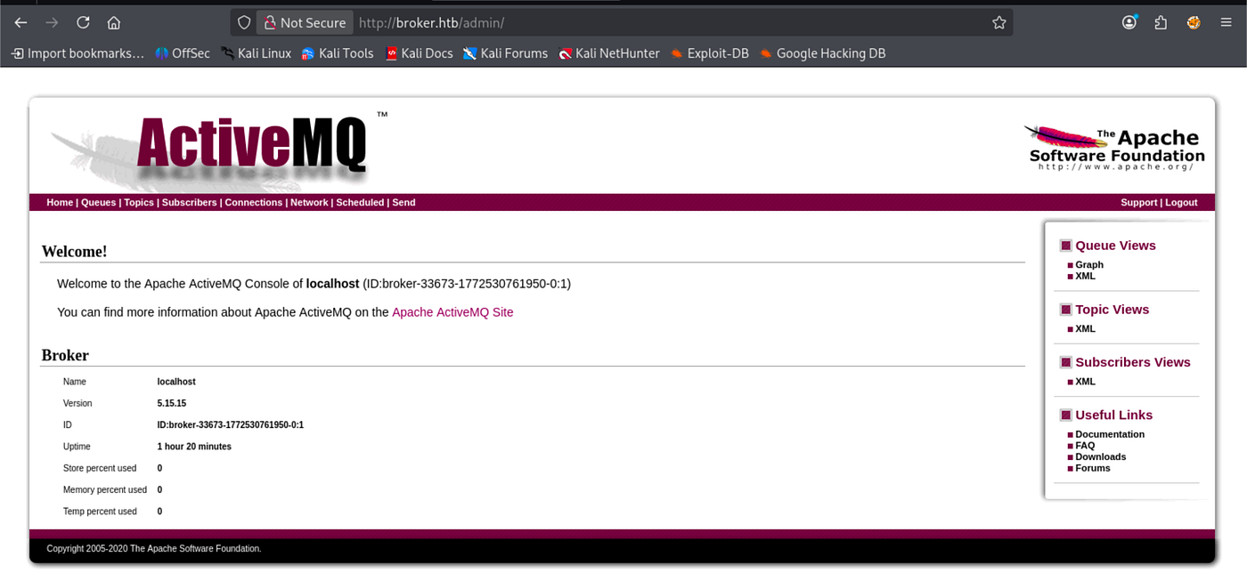Open XML under Queue Views
This screenshot has height=581, width=1247.
(x=1085, y=276)
